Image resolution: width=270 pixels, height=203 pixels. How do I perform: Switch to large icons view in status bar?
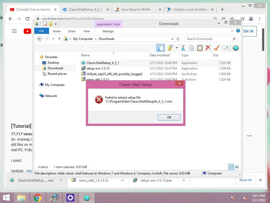tap(237, 167)
